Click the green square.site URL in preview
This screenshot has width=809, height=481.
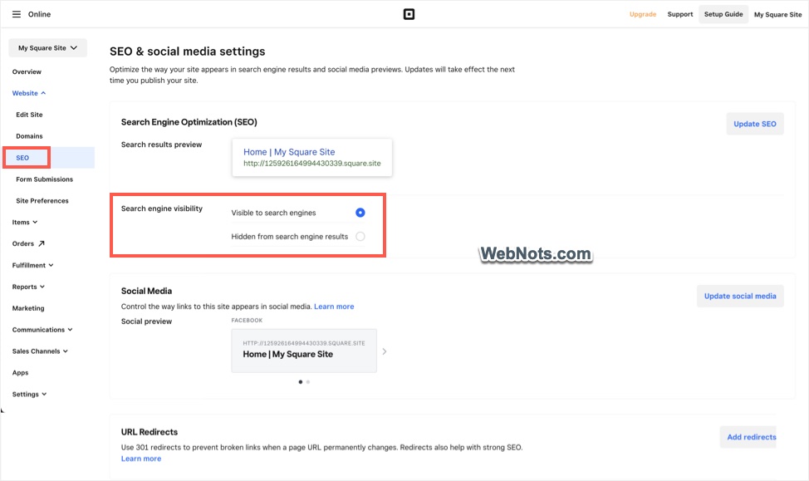[x=312, y=163]
